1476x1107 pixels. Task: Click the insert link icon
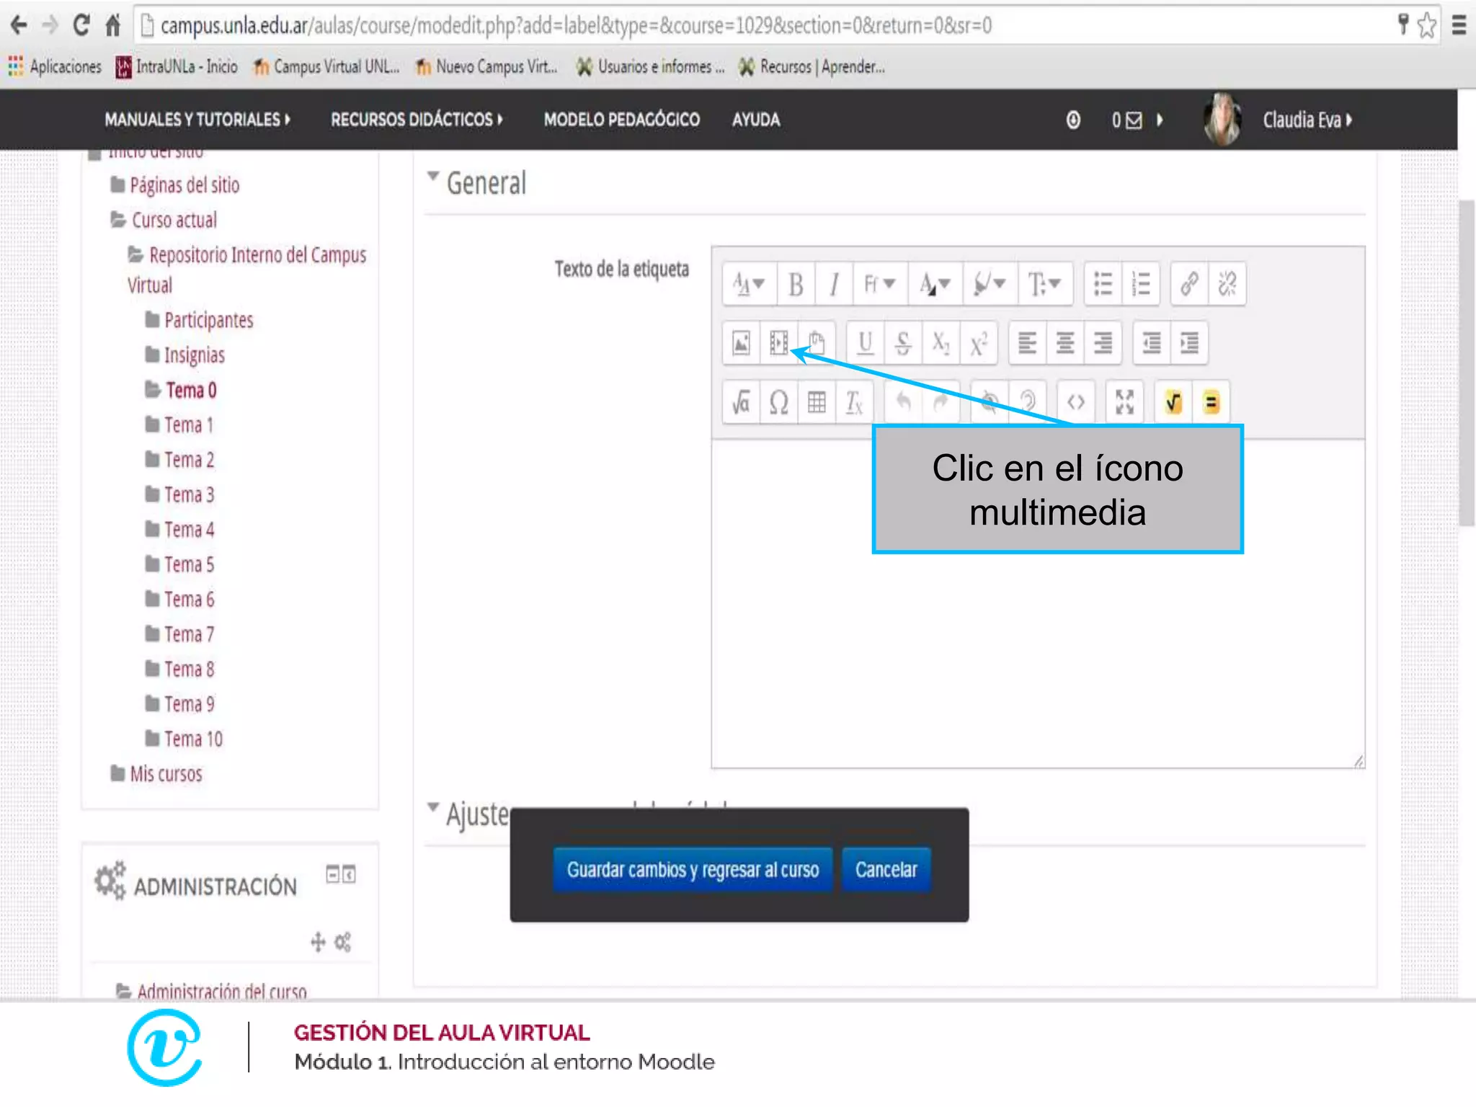1189,284
